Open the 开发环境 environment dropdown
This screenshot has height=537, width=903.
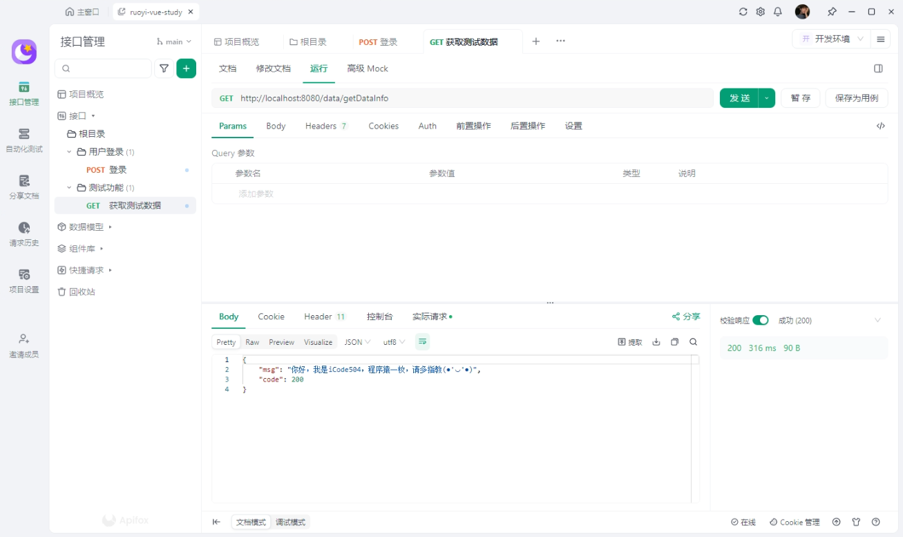click(x=831, y=39)
